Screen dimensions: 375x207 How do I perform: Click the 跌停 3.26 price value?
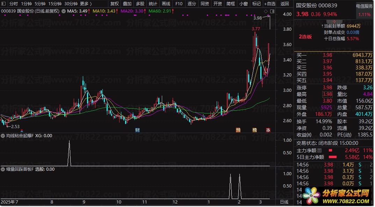click(x=368, y=88)
